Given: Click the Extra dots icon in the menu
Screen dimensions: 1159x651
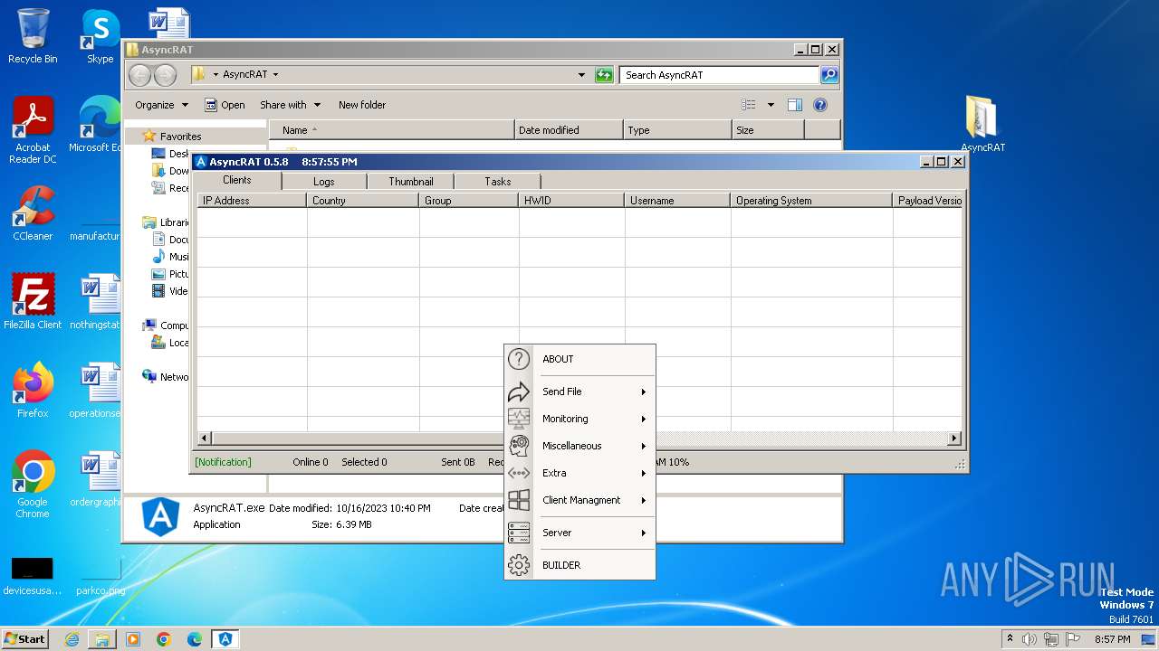Looking at the screenshot, I should click(519, 473).
